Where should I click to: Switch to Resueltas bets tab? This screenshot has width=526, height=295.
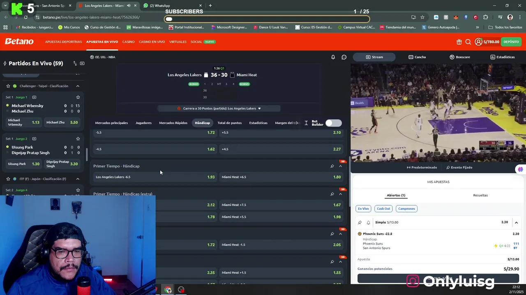[x=480, y=195]
